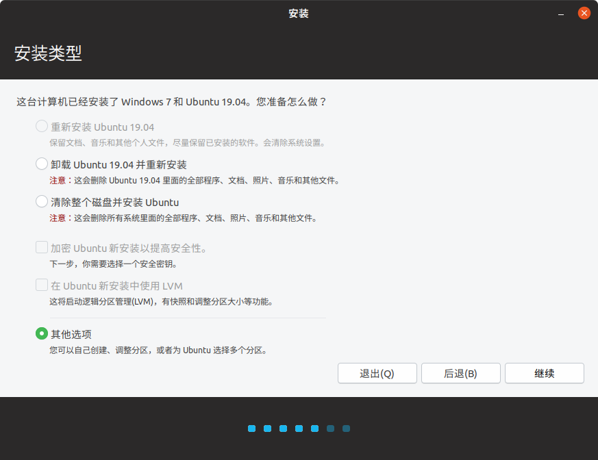Select the reinstall Ubuntu 19.04 radio option

point(42,126)
